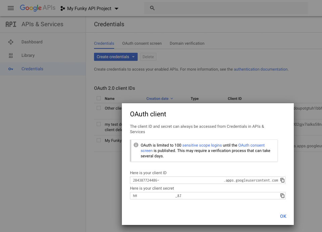This screenshot has height=232, width=322.
Task: Copy the client ID to clipboard
Action: pos(282,180)
